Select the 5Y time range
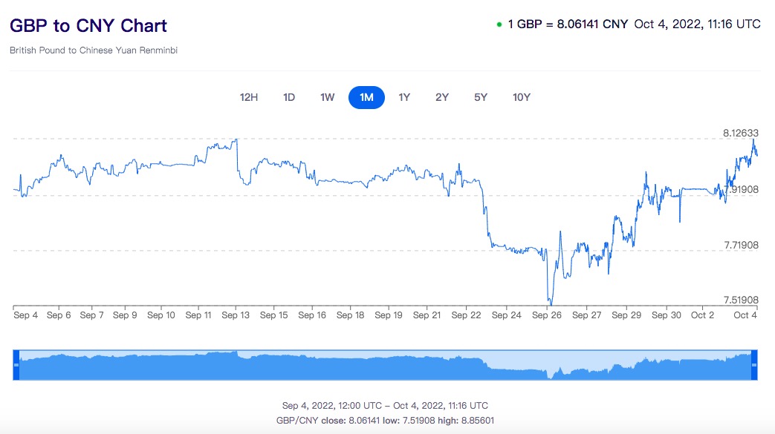The height and width of the screenshot is (434, 775). point(481,97)
